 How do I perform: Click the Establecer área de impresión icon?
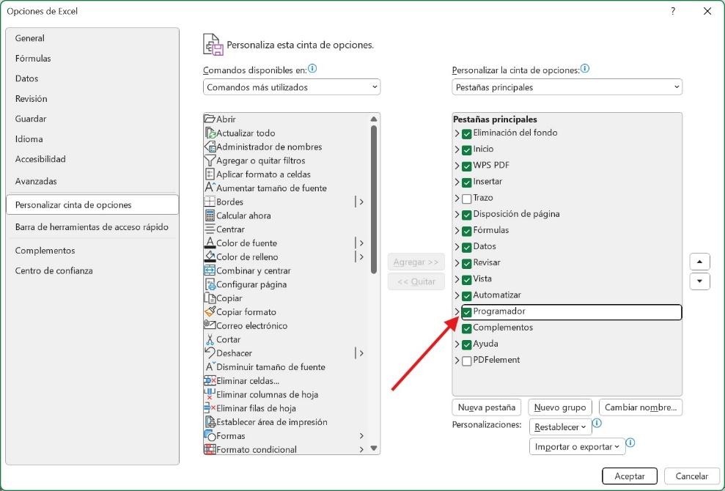(x=210, y=422)
